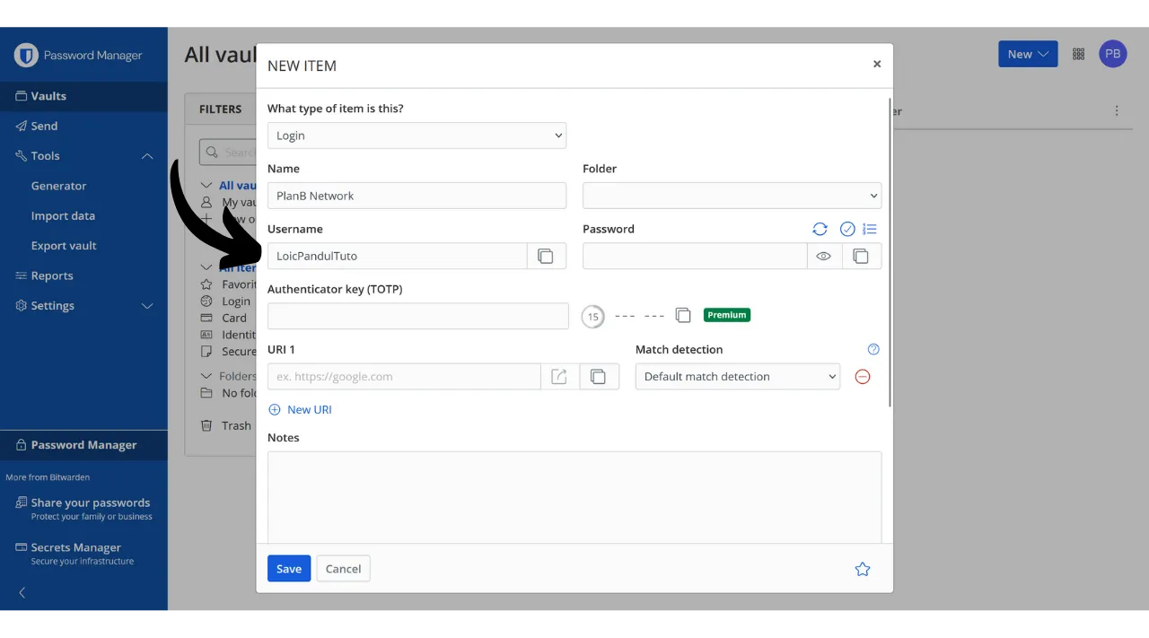Save the new item
The height and width of the screenshot is (638, 1149).
289,569
